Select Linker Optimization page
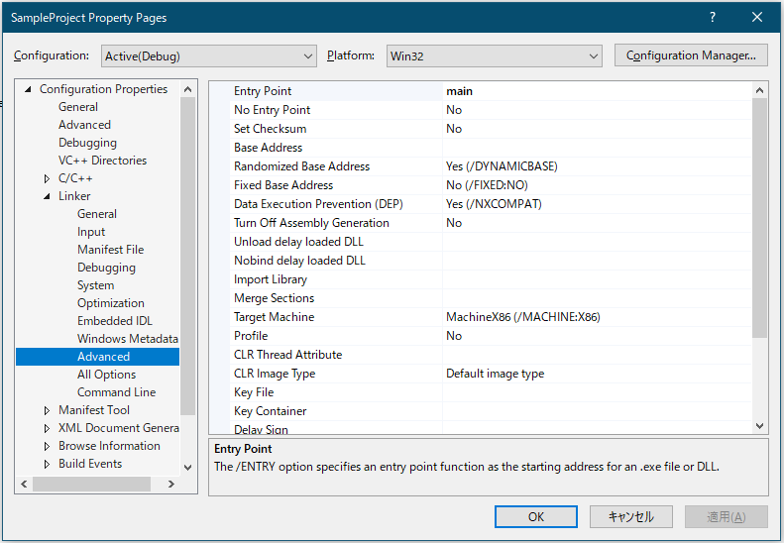Viewport: 784px width, 543px height. click(110, 303)
